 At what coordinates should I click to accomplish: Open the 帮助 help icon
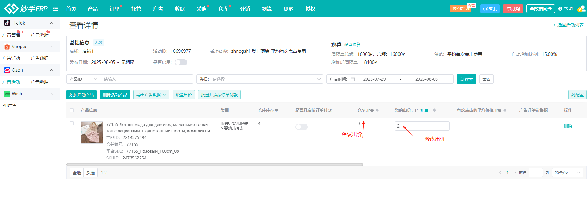click(x=566, y=9)
